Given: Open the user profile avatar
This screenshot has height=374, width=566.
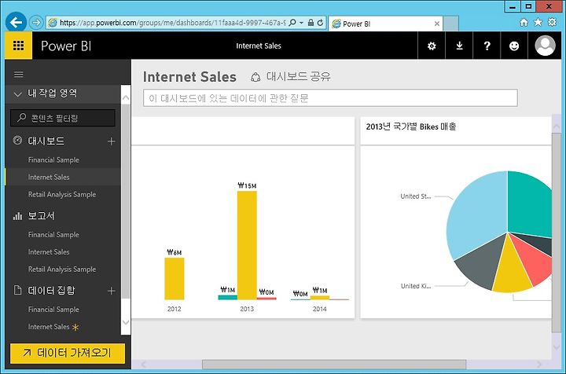Looking at the screenshot, I should click(x=545, y=46).
